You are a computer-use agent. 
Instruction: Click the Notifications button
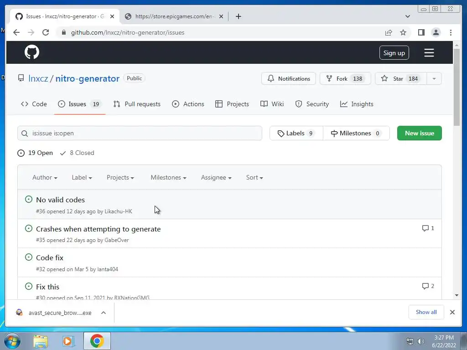[x=288, y=78]
